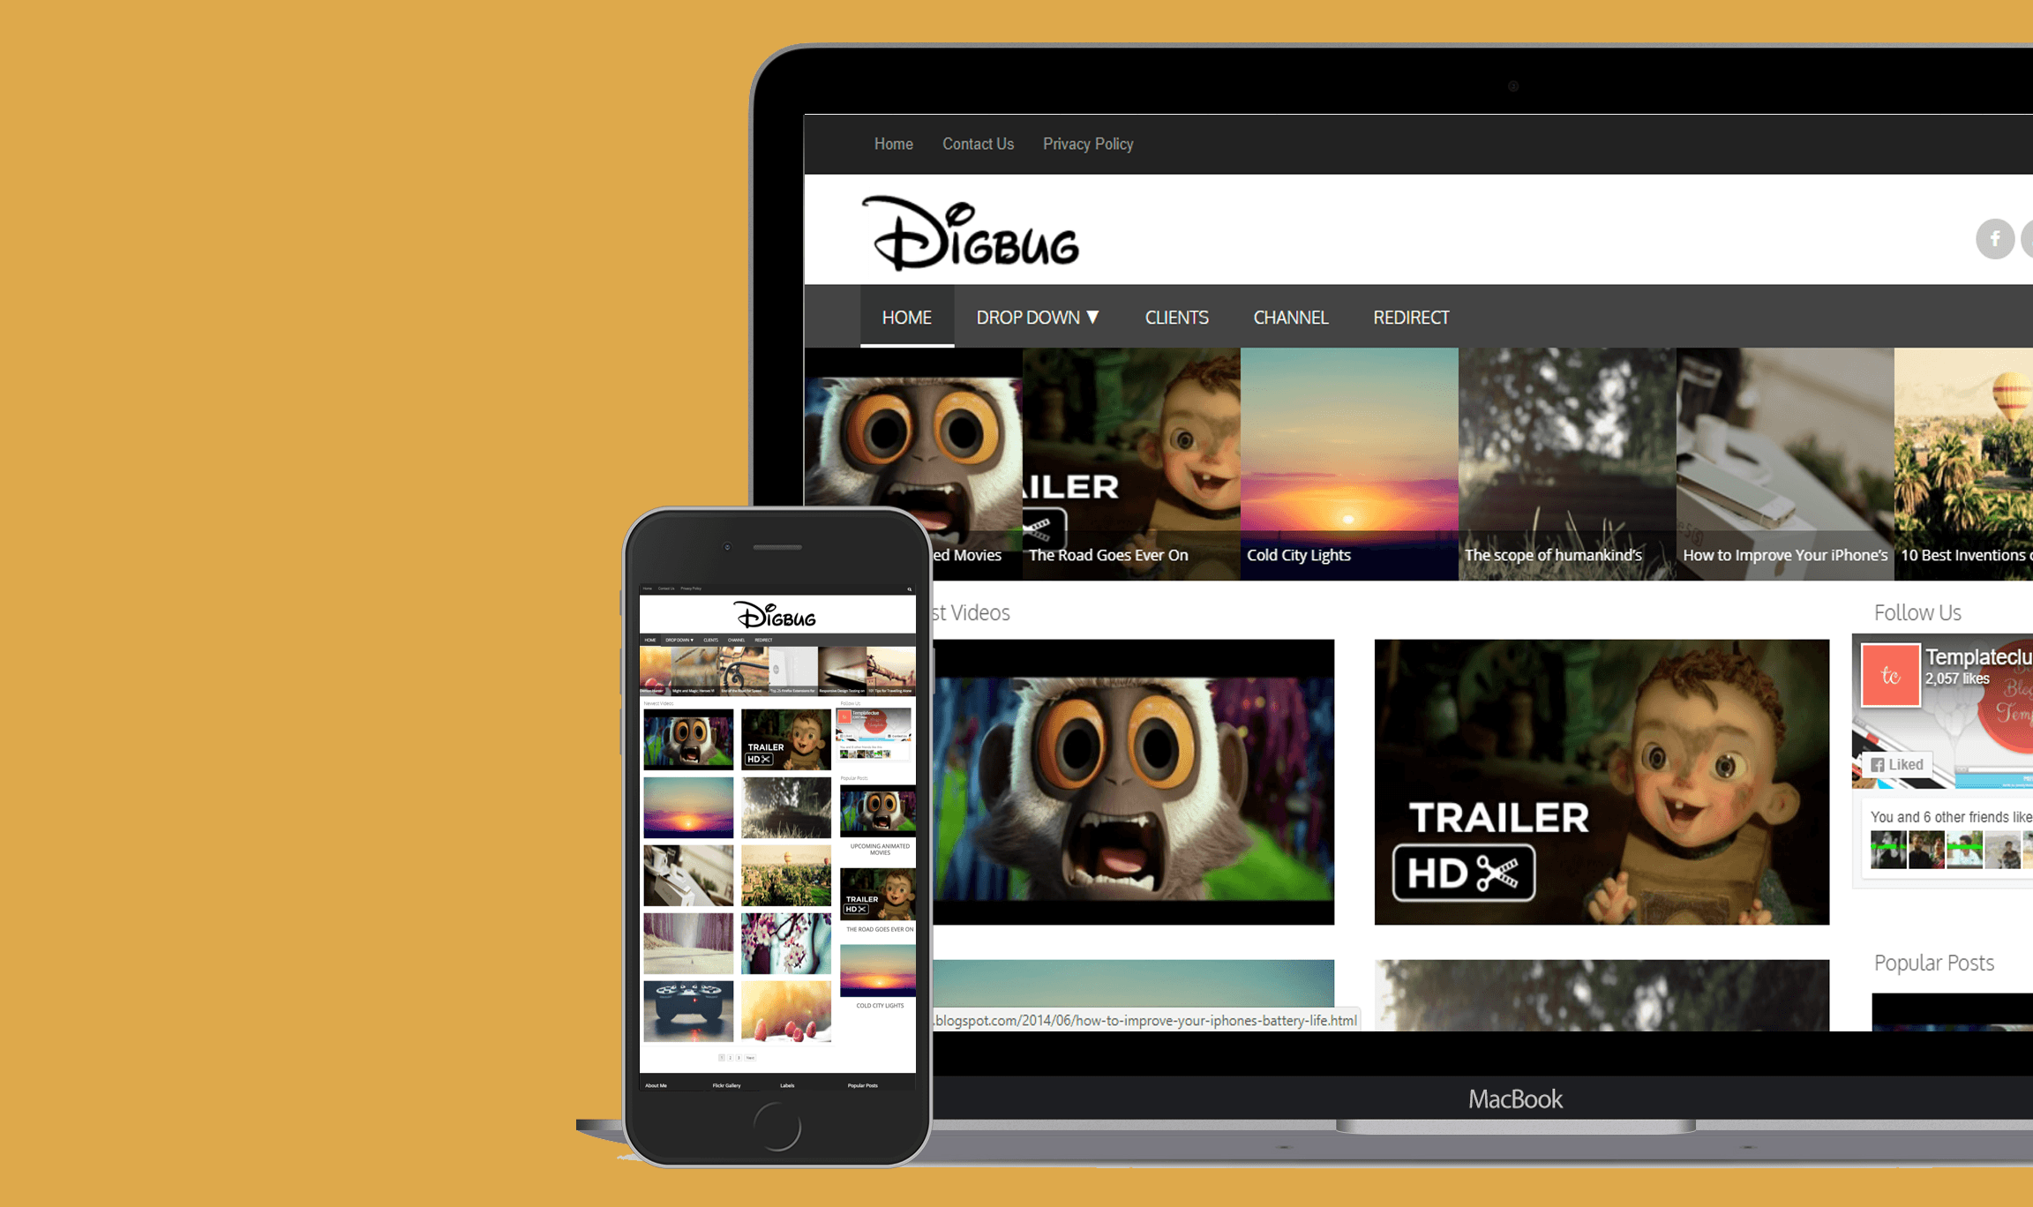Select the HOME tab in navigation bar
The image size is (2033, 1207).
point(905,318)
